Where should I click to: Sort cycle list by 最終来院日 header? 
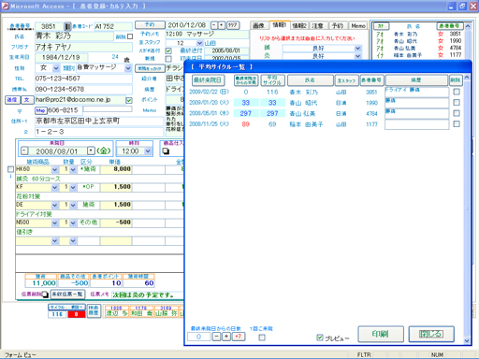point(208,80)
